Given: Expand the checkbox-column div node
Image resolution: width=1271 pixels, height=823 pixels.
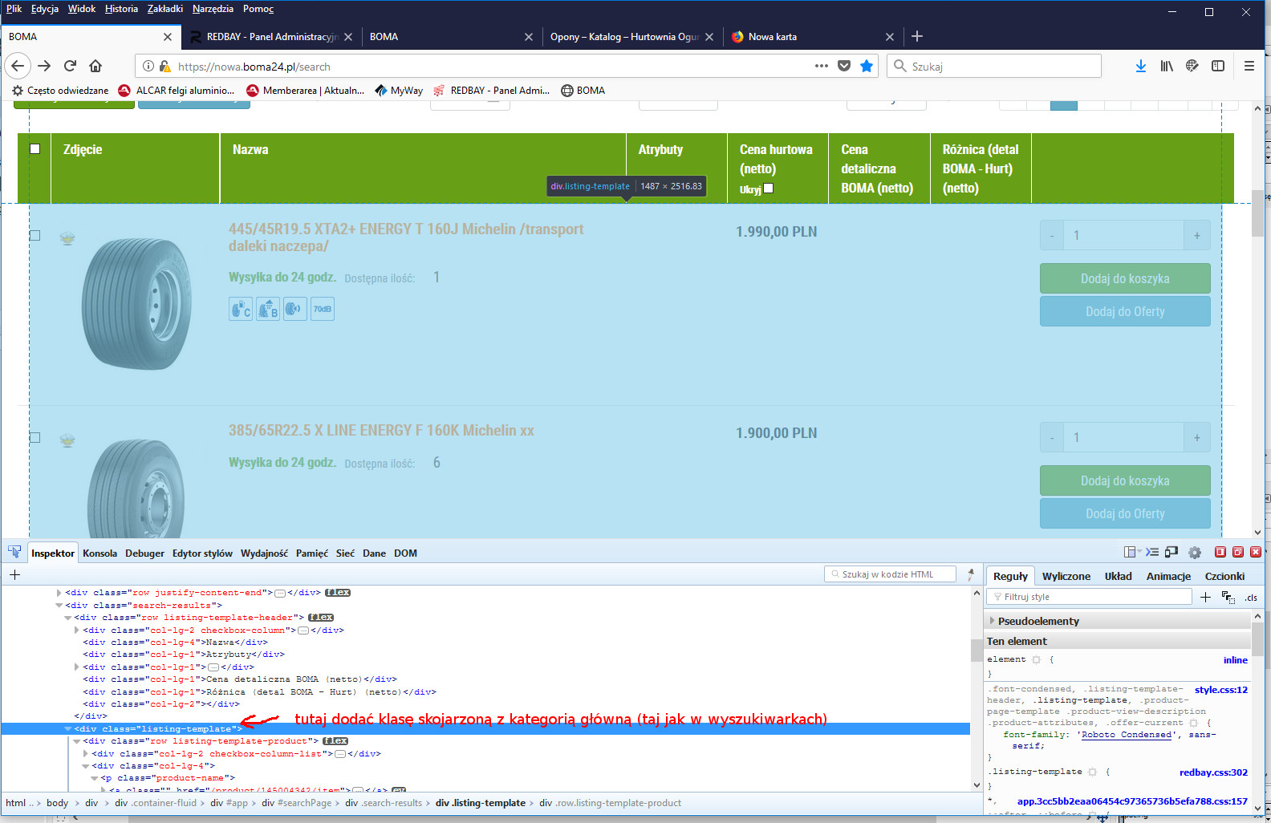Looking at the screenshot, I should (77, 630).
